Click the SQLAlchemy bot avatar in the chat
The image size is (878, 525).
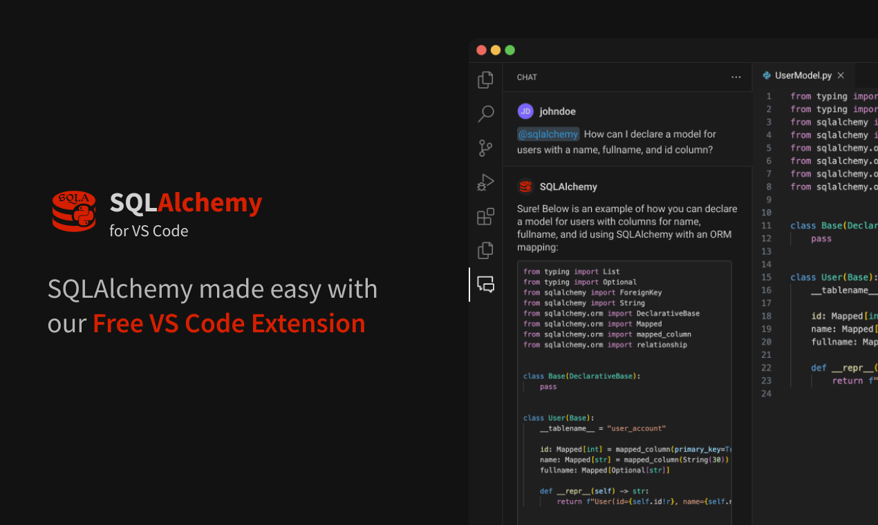click(525, 187)
